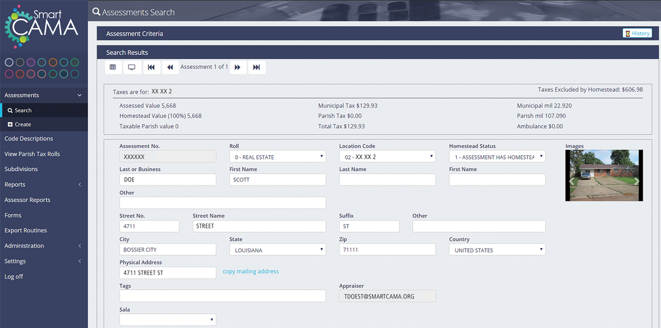Open the State dropdown showing Louisiana
This screenshot has width=661, height=328.
277,250
